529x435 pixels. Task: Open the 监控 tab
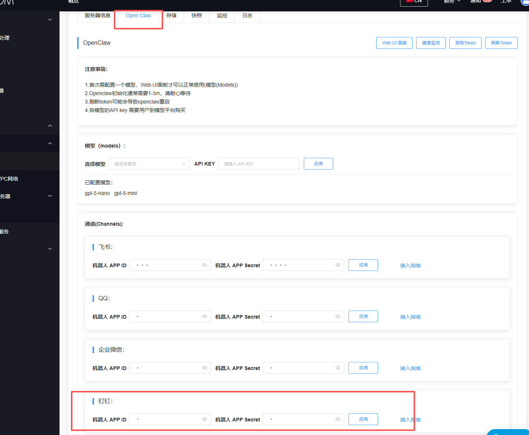[222, 15]
